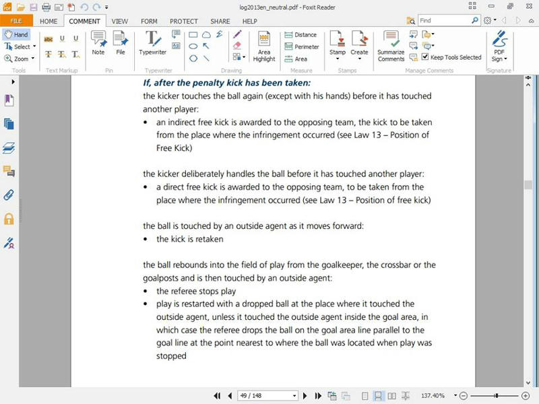Click the Polyline drawing tool
The height and width of the screenshot is (404, 539).
click(220, 34)
